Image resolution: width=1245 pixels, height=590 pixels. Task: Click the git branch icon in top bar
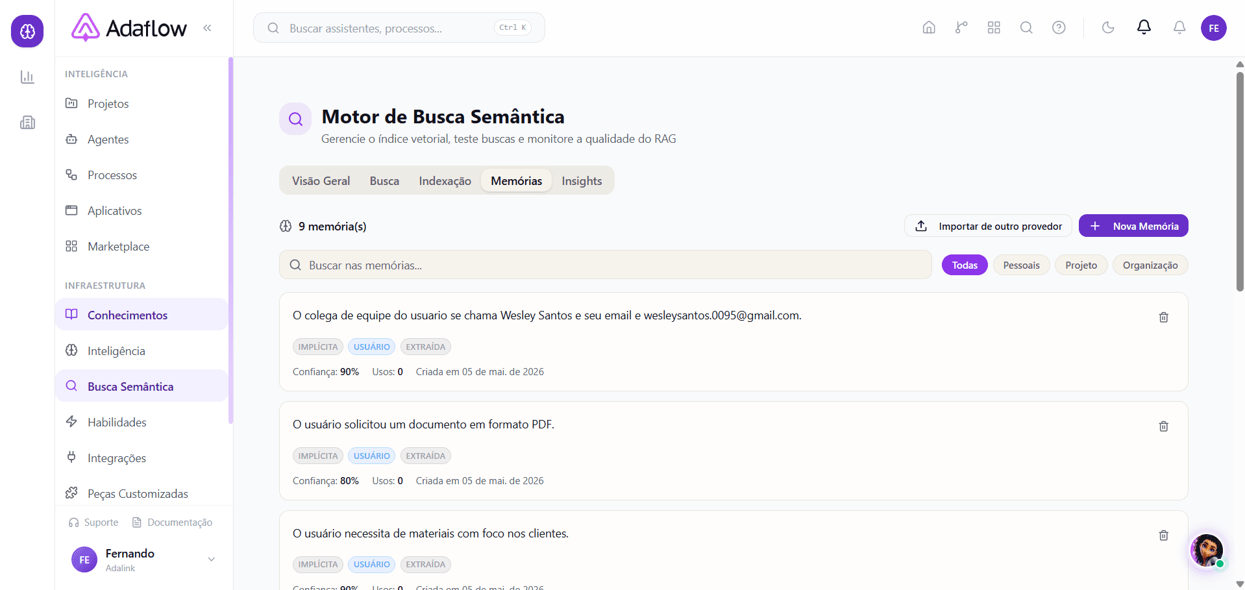961,27
